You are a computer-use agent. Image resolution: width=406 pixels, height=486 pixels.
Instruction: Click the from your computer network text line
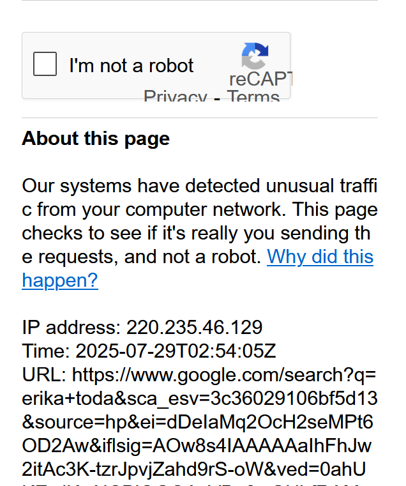point(200,209)
